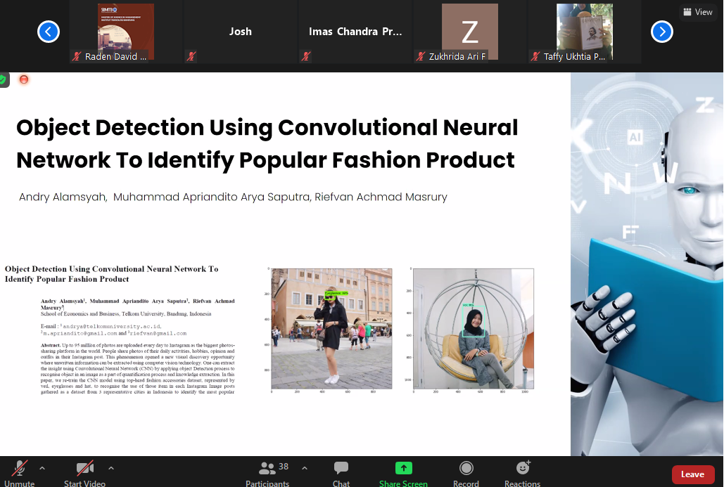Expand audio options arrow beside Unmute
The width and height of the screenshot is (724, 487).
point(42,467)
